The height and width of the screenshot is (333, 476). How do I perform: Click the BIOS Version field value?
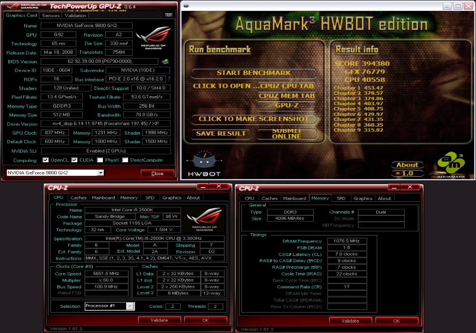(x=99, y=61)
